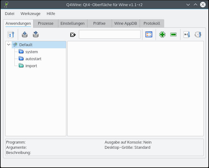Click the green minus zoom-out icon

coord(173,35)
